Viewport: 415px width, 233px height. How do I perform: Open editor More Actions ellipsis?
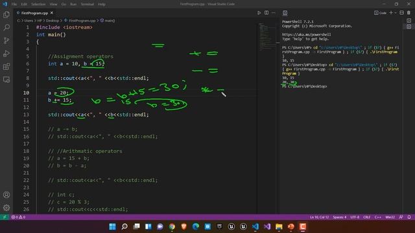pyautogui.click(x=274, y=13)
